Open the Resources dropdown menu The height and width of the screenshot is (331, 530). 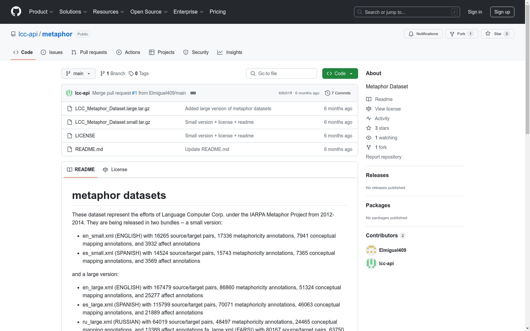tap(109, 12)
